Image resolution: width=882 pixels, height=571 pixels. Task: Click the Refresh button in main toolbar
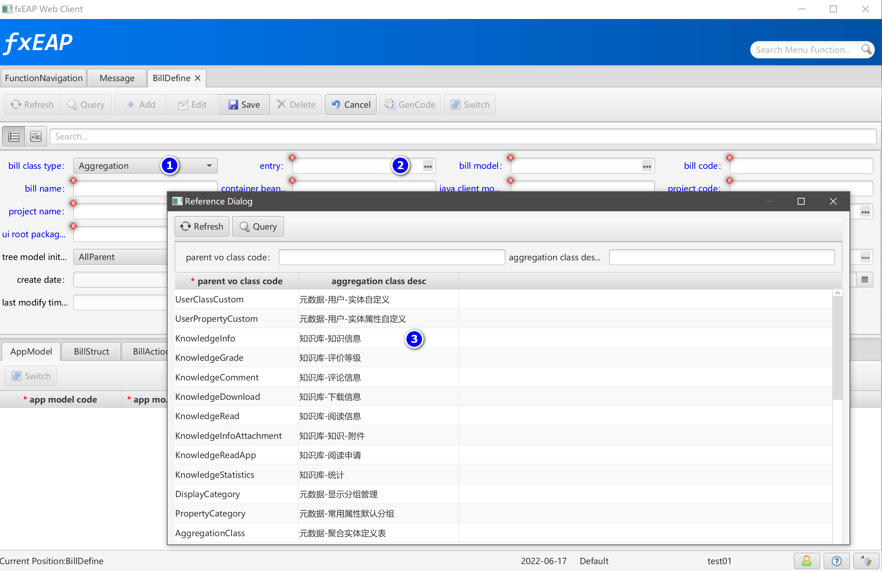pos(32,105)
